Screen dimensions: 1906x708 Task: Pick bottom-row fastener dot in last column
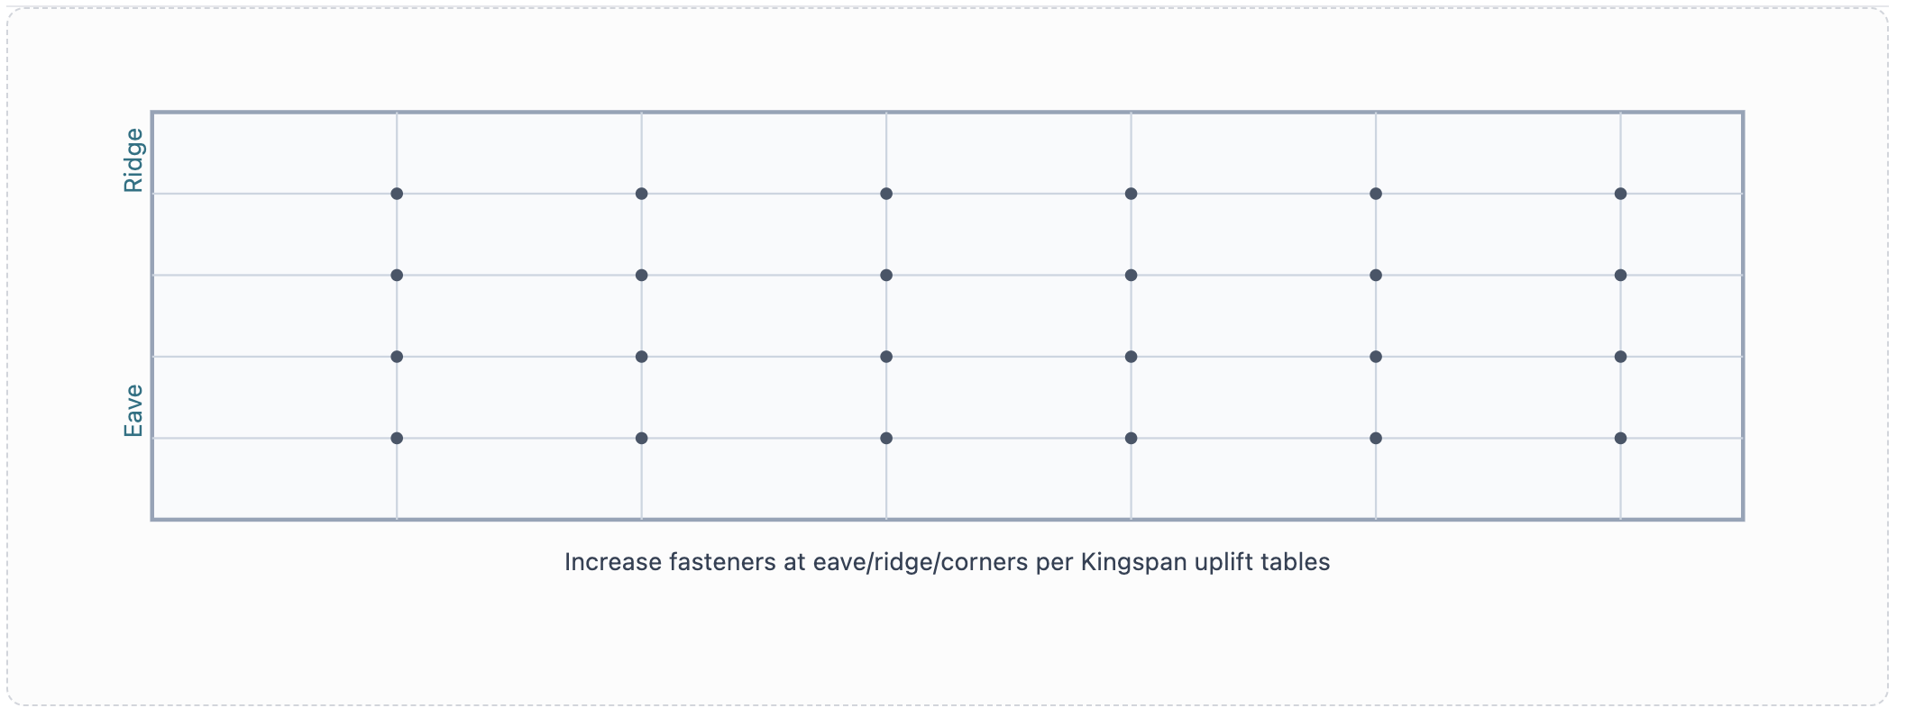[x=1620, y=439]
